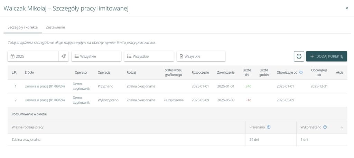Open Umowa o pracę link in row 1

click(45, 86)
